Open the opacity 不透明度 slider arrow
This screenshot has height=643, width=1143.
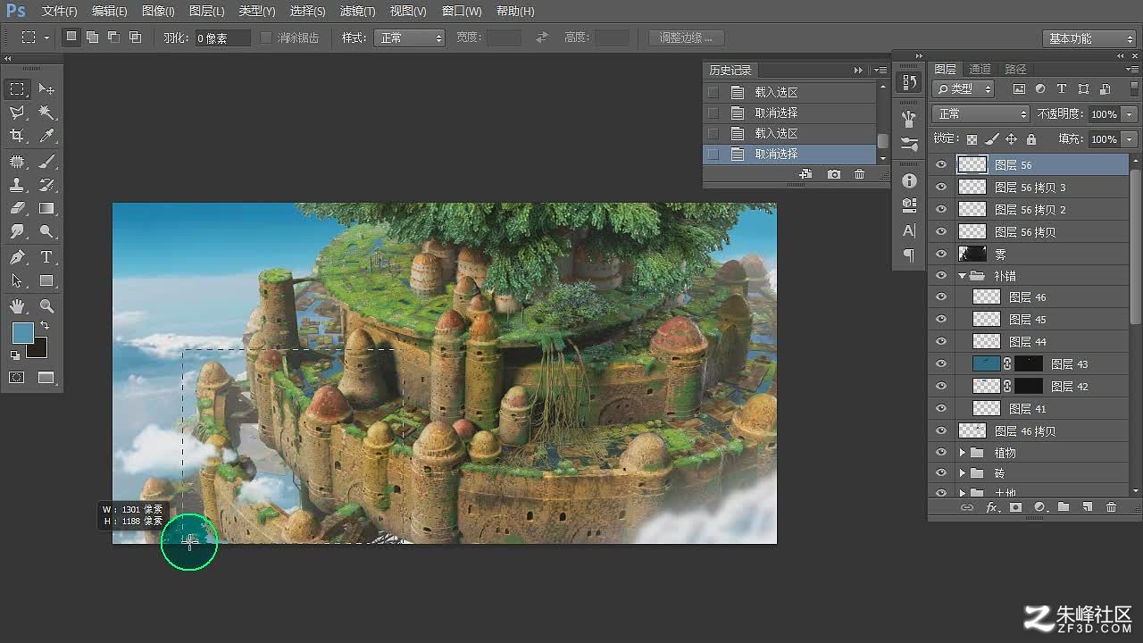point(1130,114)
